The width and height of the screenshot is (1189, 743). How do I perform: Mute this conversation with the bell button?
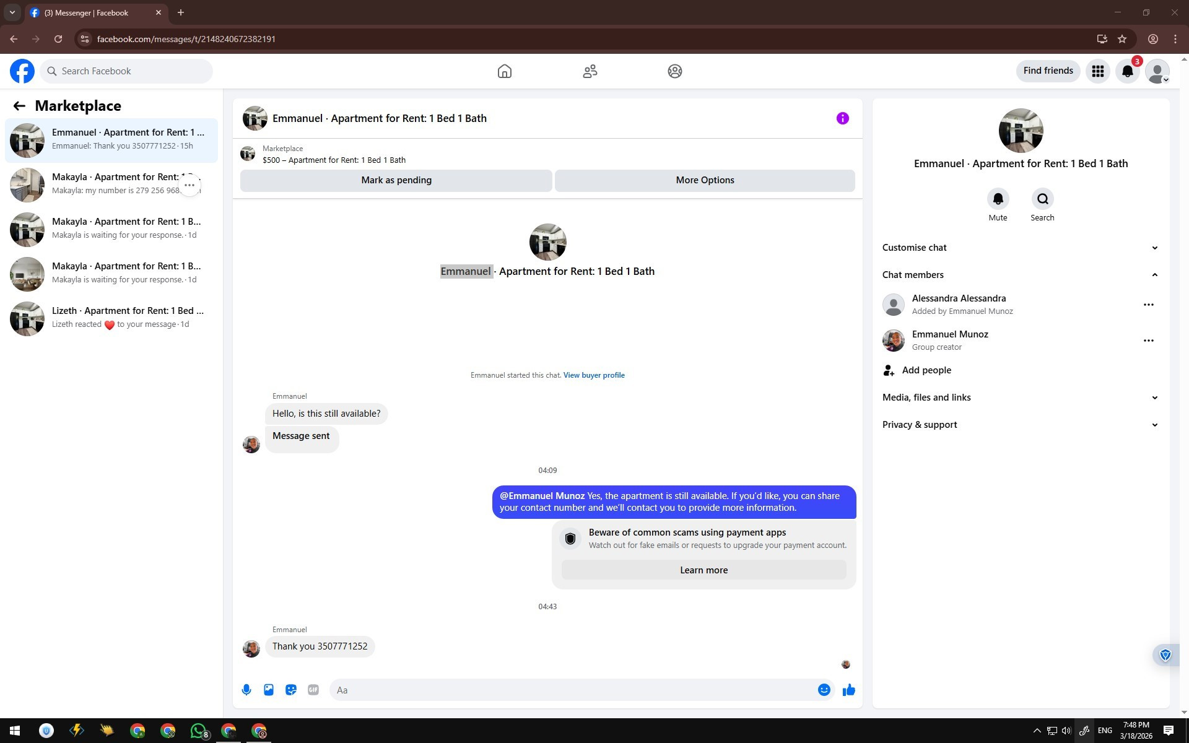point(998,199)
